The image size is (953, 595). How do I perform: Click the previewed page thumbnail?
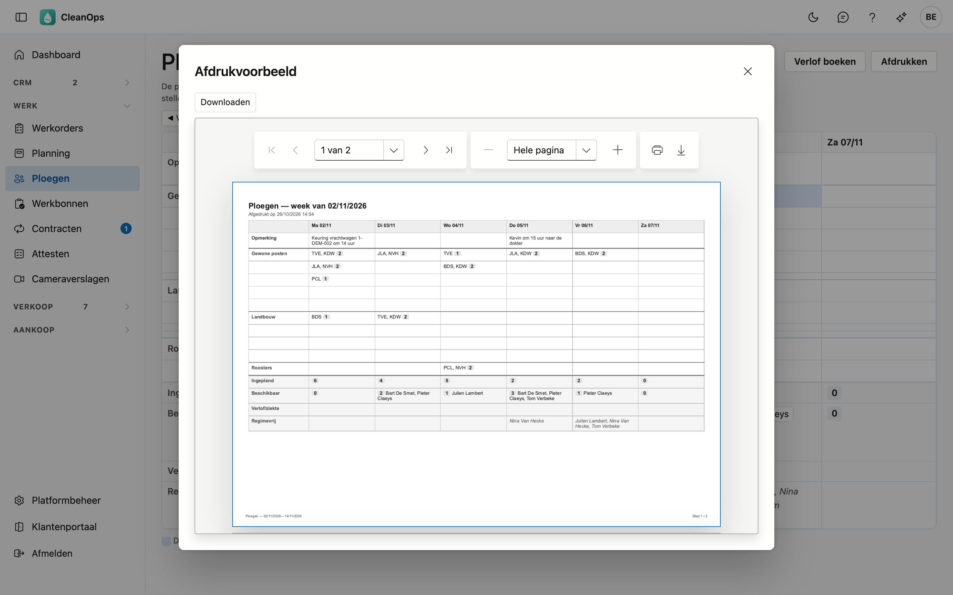(x=476, y=354)
